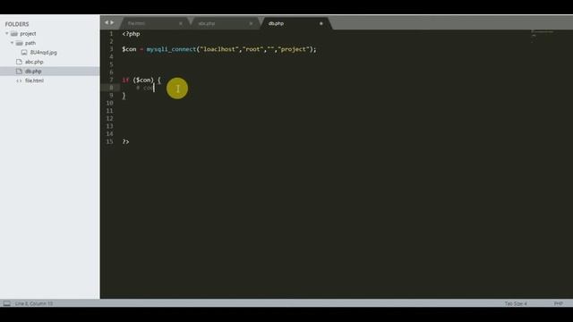Viewport: 573px width, 322px height.
Task: Click the file icon beside db.php
Action: coord(19,72)
